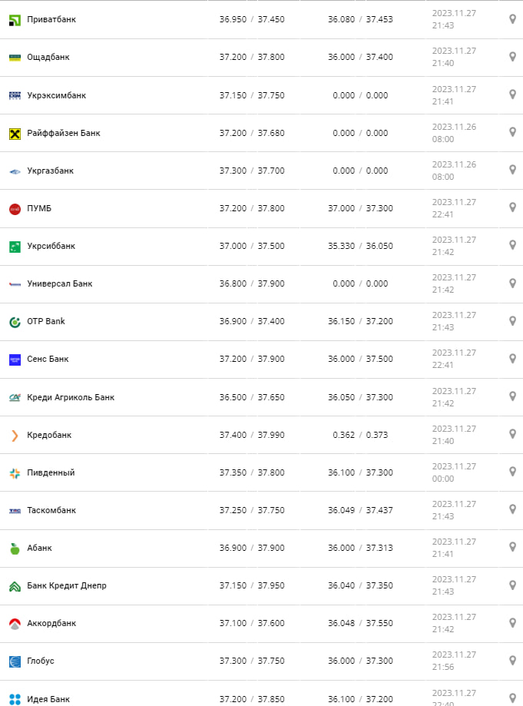Image resolution: width=523 pixels, height=706 pixels.
Task: Click the Кредобанк orange chevron logo
Action: tap(15, 436)
